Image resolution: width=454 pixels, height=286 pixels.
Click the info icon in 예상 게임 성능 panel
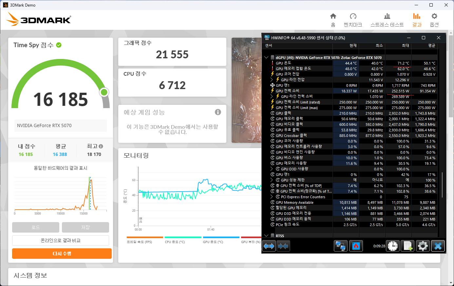point(218,112)
